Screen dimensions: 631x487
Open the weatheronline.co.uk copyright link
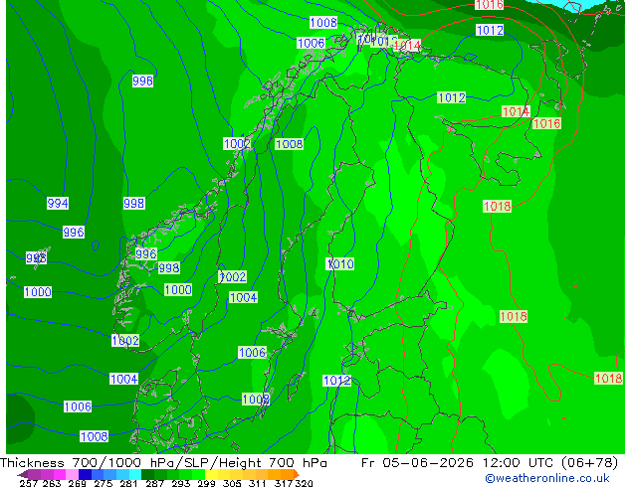pyautogui.click(x=546, y=478)
